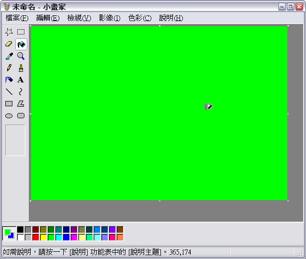Screen dimensions: 306x259
Task: Pick the brown swatch in top row
Action: pos(120,229)
